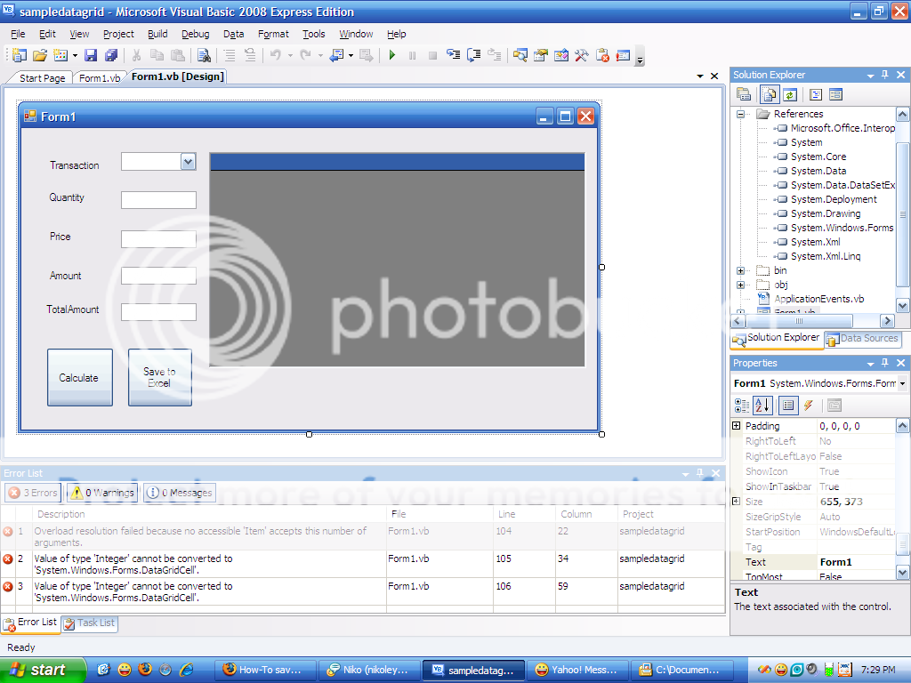Click the New Project toolbar icon

tap(20, 55)
